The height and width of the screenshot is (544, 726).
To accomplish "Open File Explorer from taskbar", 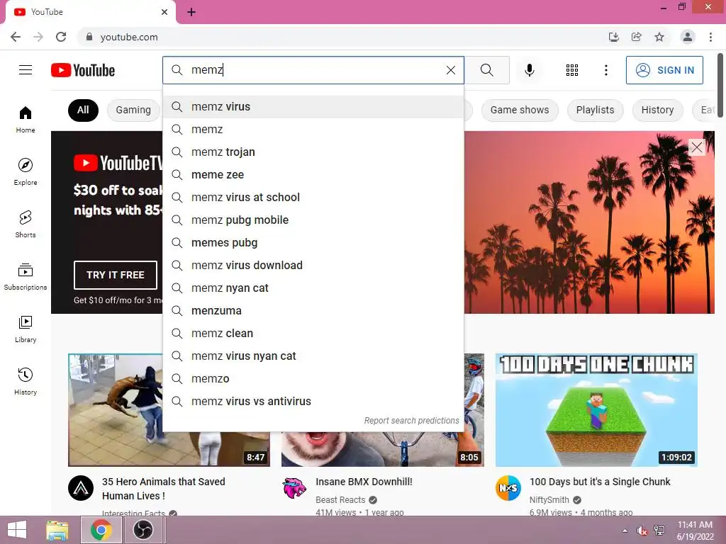I will 57,530.
